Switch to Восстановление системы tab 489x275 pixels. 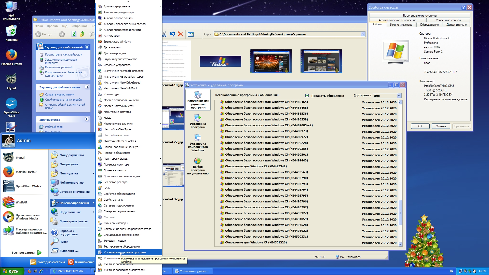pos(420,16)
